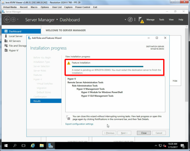Screen dimensions: 190x151
Task: Select Hyper-V in the sidebar
Action: point(14,50)
